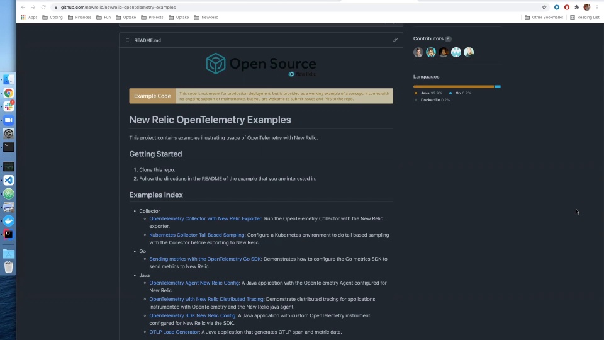604x340 pixels.
Task: Go forward in browser history
Action: 33,8
